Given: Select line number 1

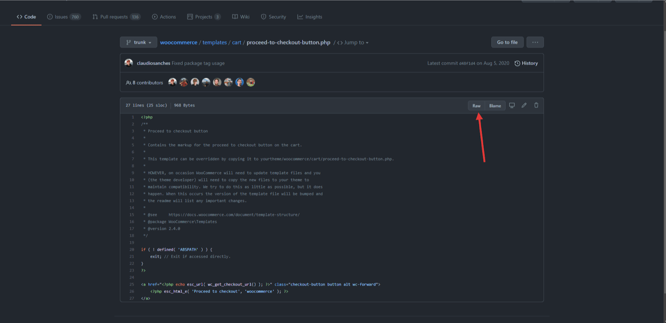Looking at the screenshot, I should click(x=133, y=117).
